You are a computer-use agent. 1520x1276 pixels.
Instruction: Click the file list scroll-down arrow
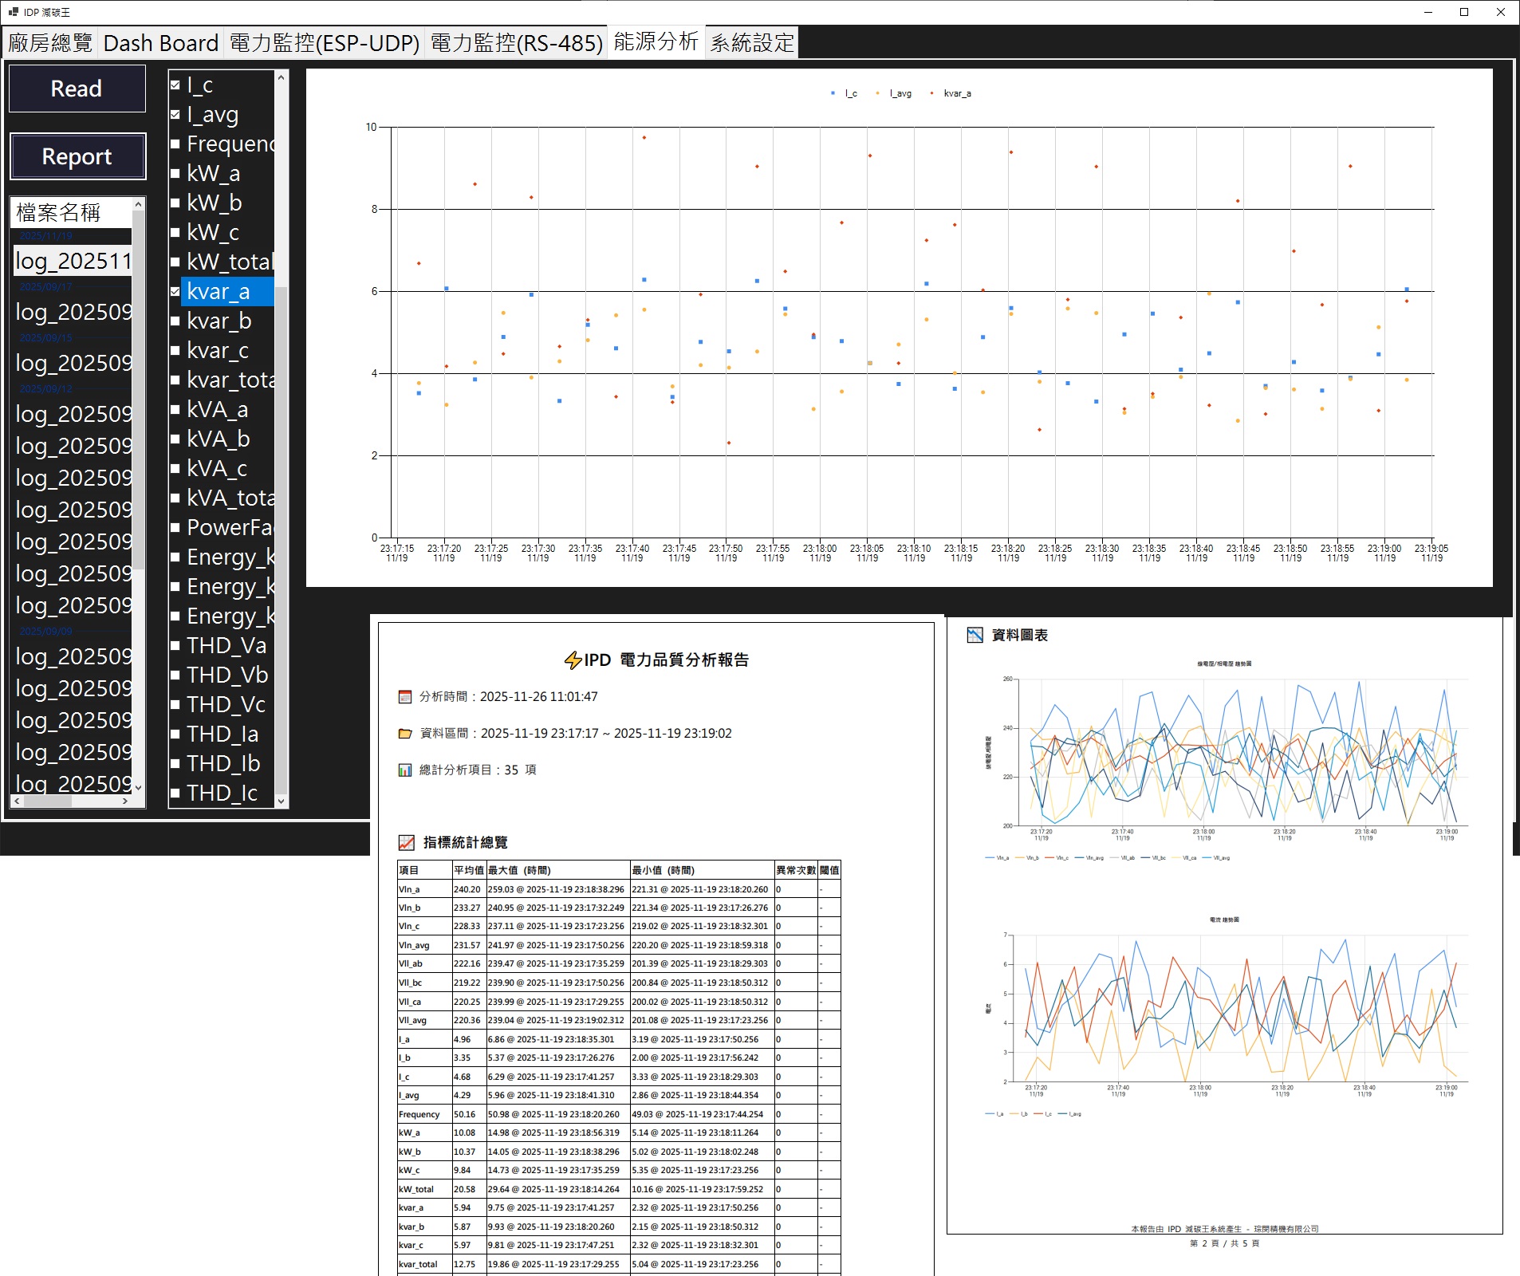coord(138,787)
